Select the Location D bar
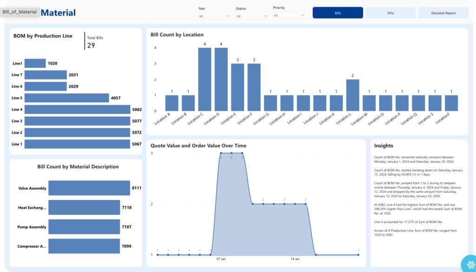The height and width of the screenshot is (272, 476). [221, 79]
